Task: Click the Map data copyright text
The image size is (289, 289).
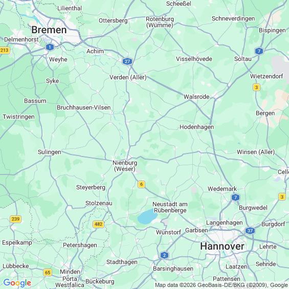Action: click(221, 285)
